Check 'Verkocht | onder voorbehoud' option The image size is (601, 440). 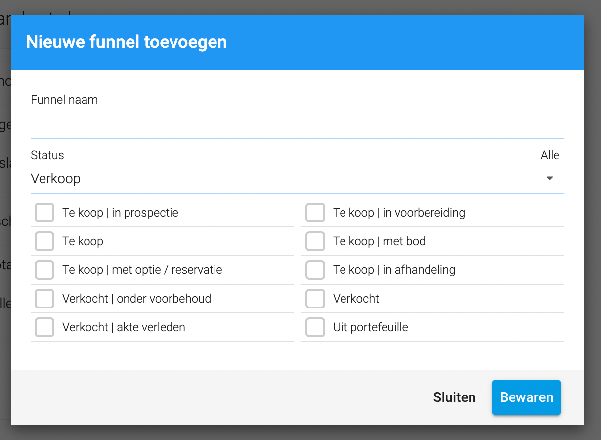pos(44,299)
